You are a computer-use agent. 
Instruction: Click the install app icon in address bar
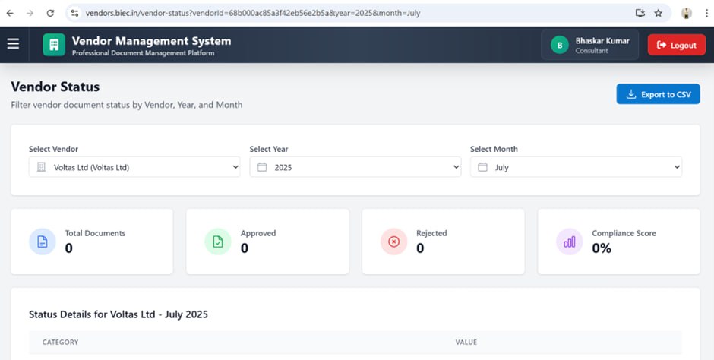640,13
